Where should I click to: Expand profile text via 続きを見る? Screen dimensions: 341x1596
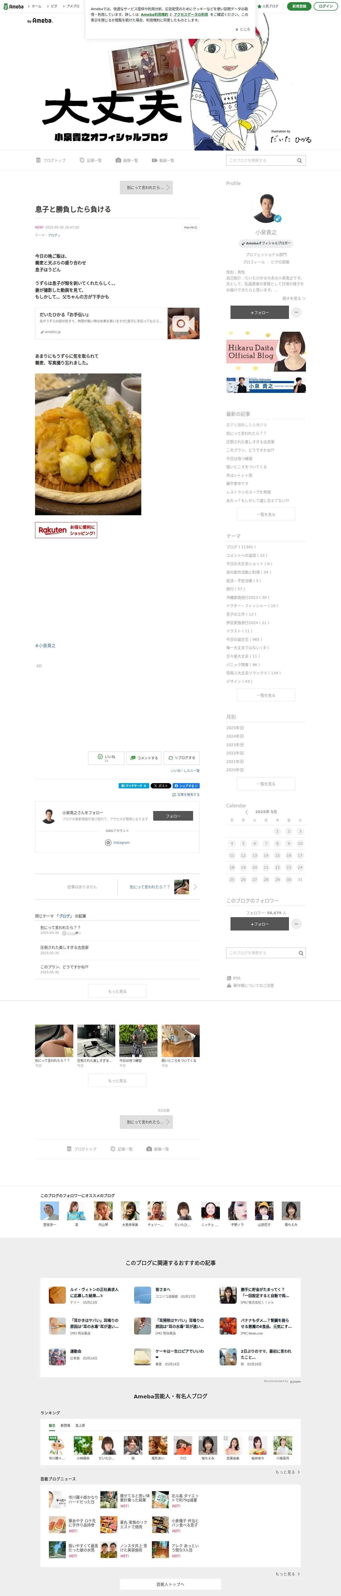(294, 299)
